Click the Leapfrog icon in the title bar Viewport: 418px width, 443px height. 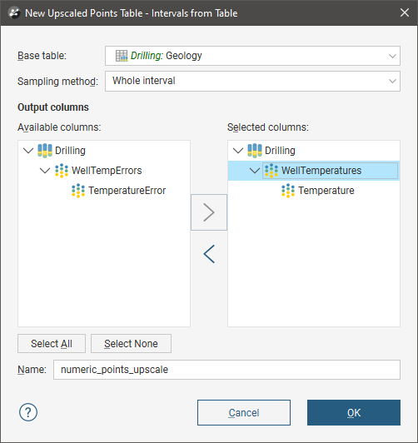[14, 13]
